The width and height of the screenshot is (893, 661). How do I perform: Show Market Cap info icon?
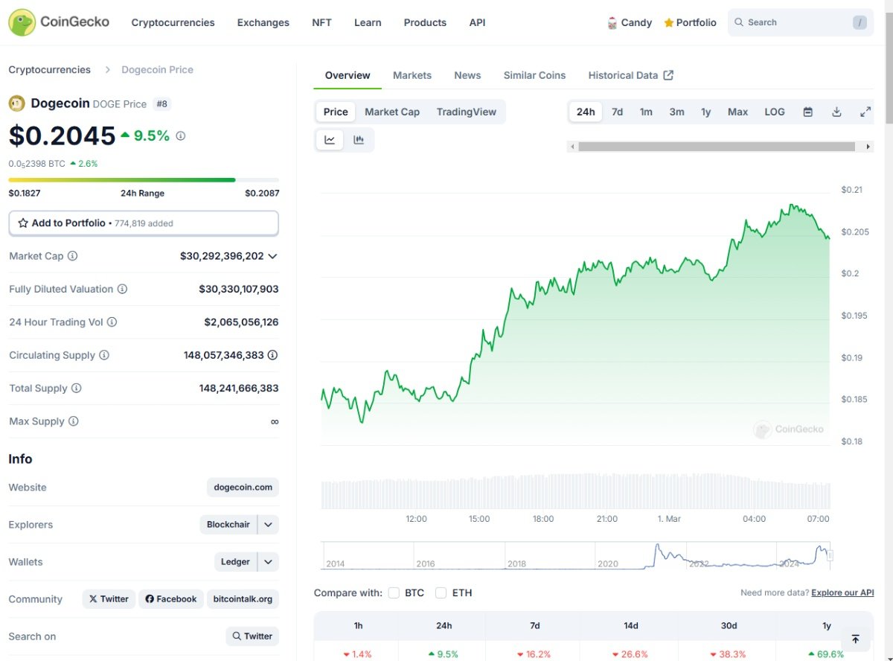point(73,256)
